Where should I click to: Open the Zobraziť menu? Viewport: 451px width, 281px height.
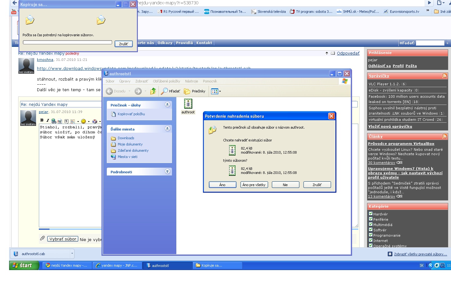point(142,81)
